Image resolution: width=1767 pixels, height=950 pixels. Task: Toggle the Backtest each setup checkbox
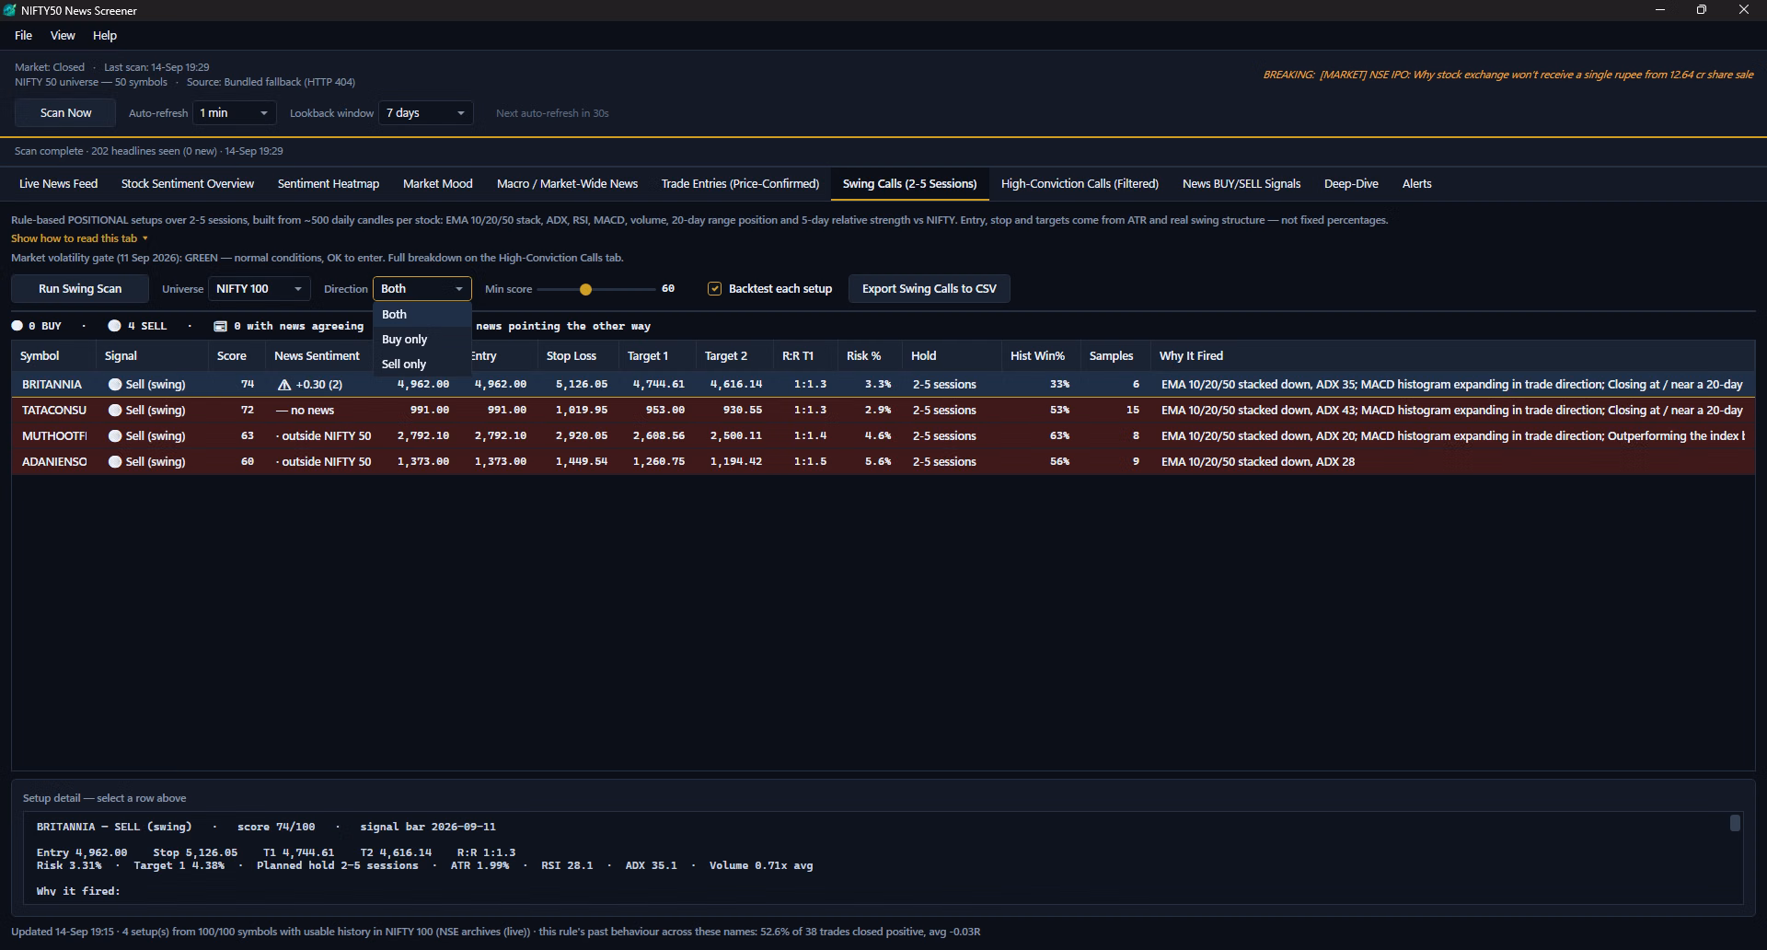[714, 289]
